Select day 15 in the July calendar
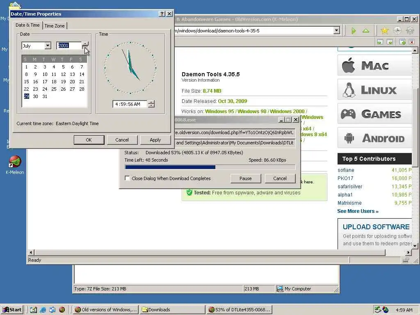Image resolution: width=420 pixels, height=315 pixels. (x=26, y=82)
